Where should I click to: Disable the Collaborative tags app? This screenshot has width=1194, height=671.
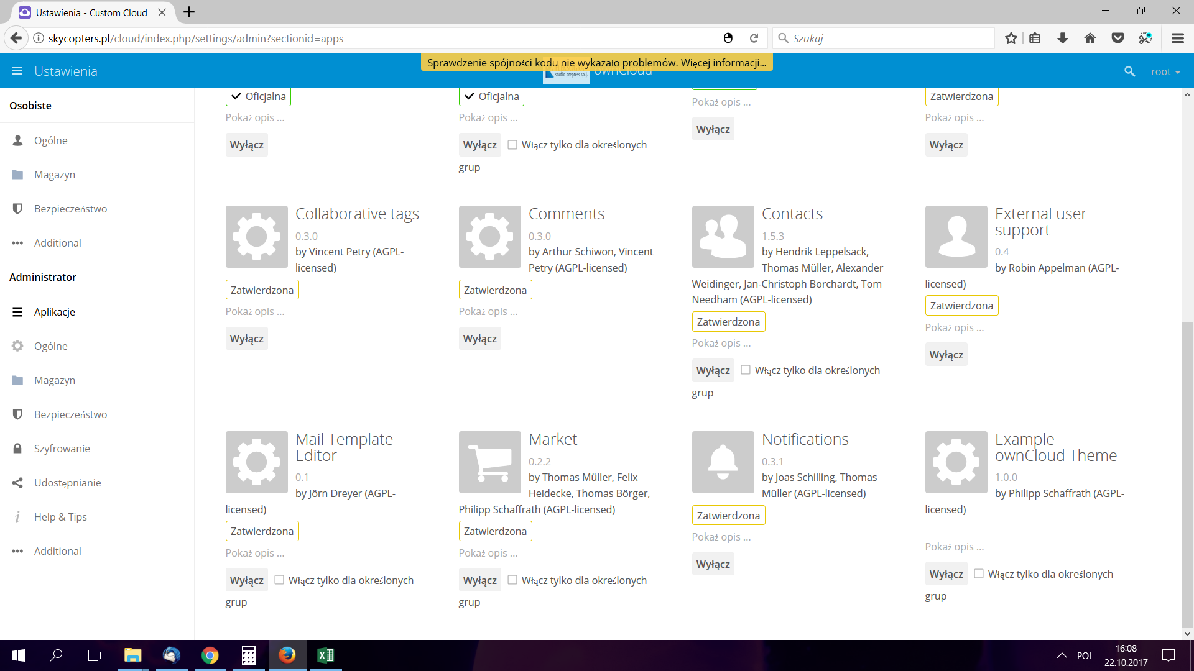(x=247, y=339)
